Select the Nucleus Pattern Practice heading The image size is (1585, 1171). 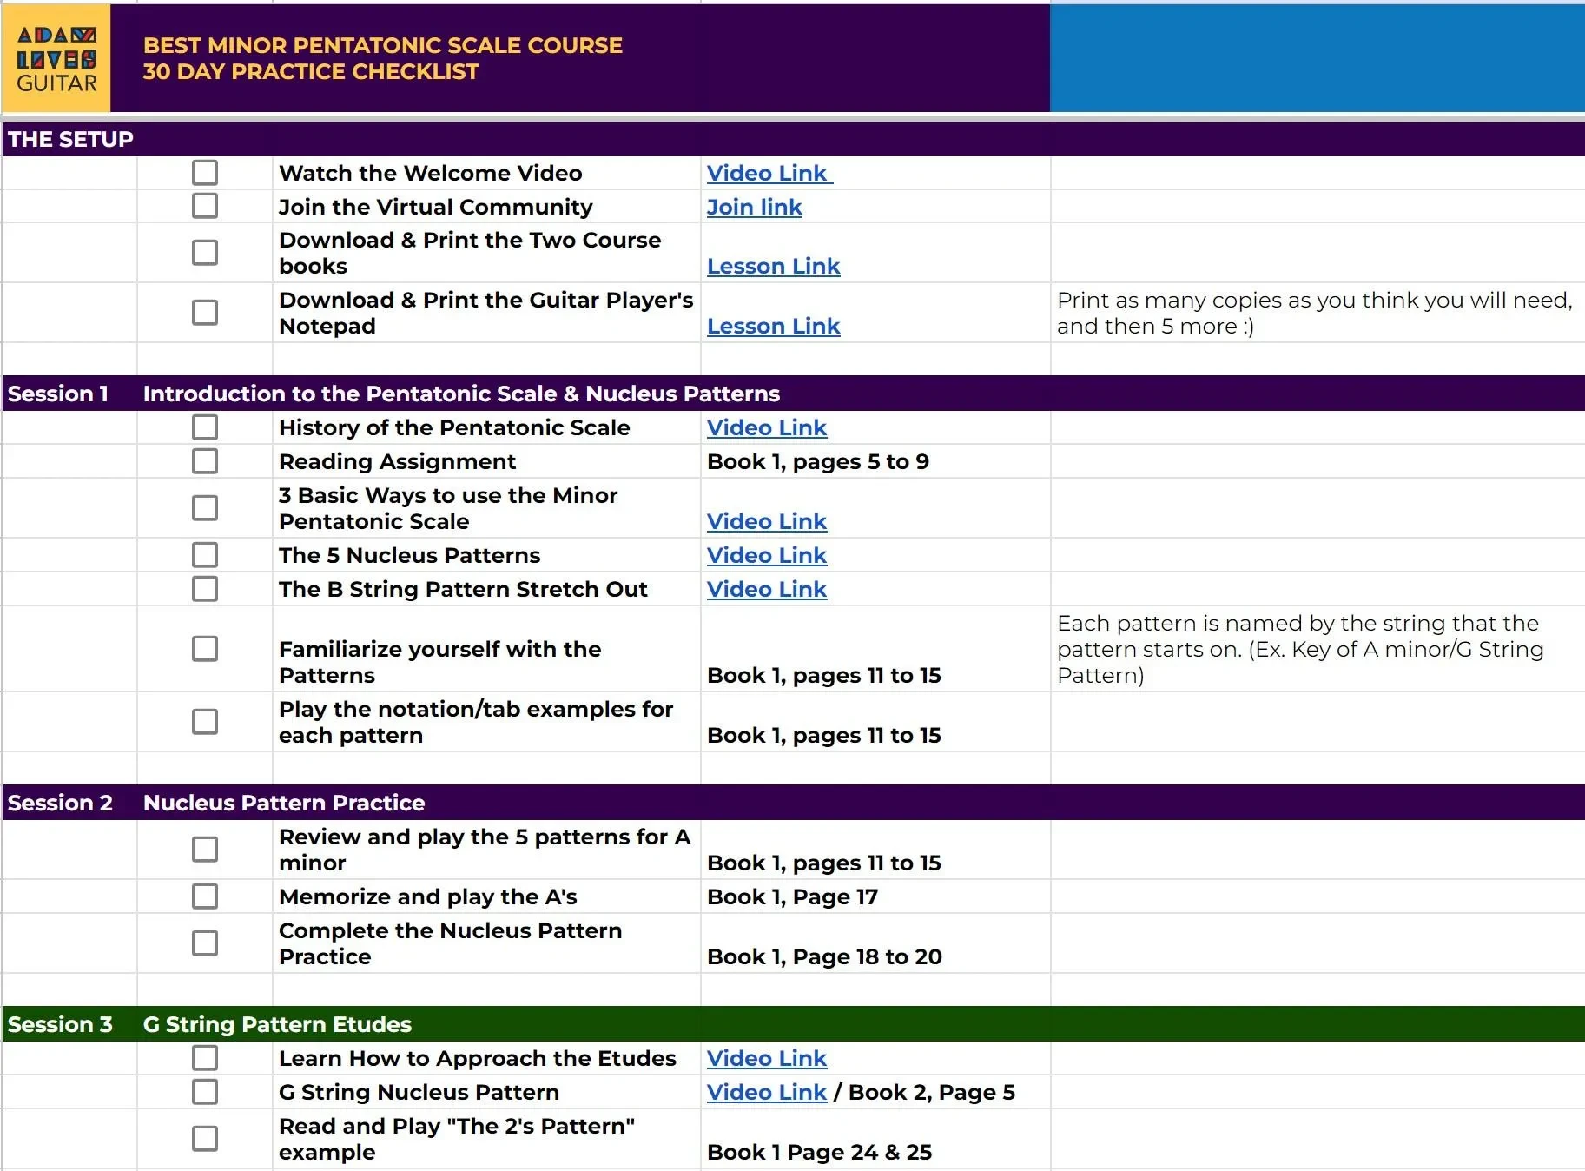coord(284,803)
